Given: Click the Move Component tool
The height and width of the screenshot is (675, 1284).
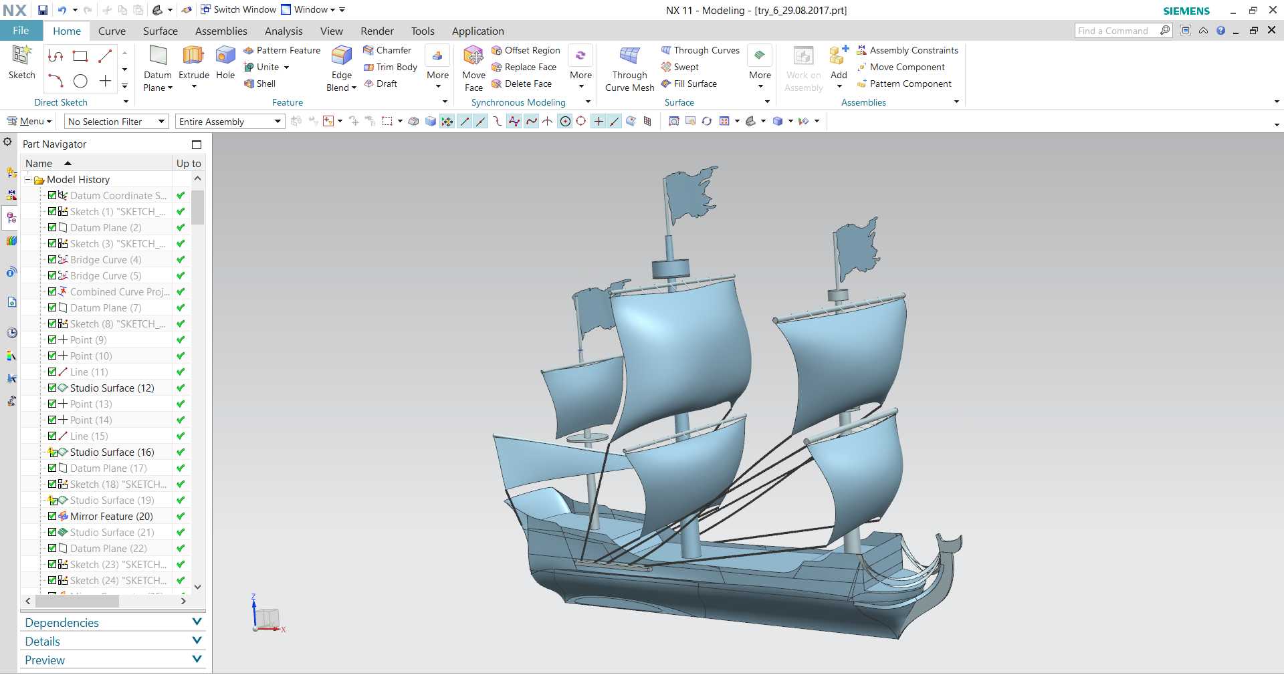Looking at the screenshot, I should click(x=901, y=67).
